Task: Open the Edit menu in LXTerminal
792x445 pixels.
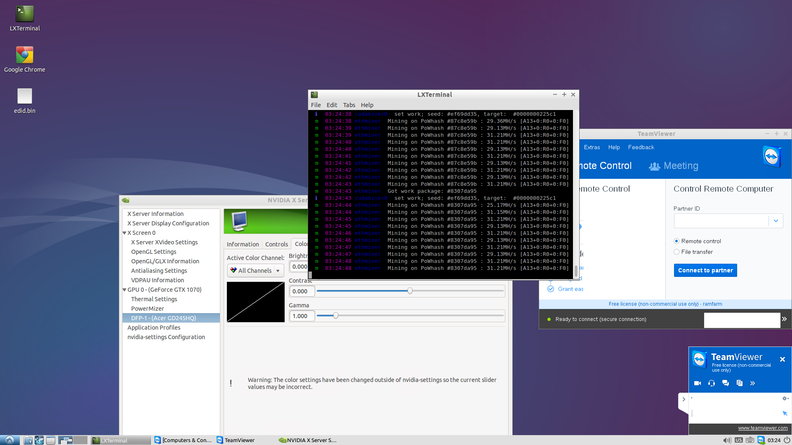Action: 332,105
